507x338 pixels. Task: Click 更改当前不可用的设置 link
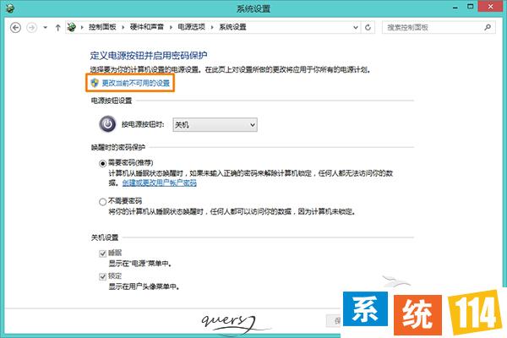(x=136, y=83)
